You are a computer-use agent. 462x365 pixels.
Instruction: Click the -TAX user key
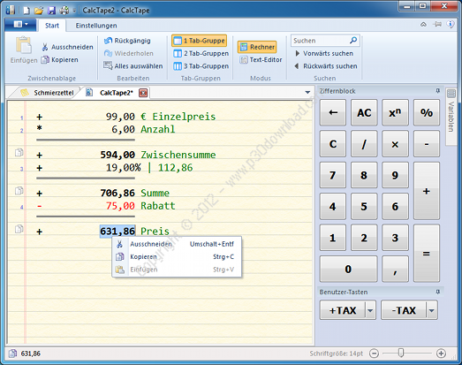404,310
